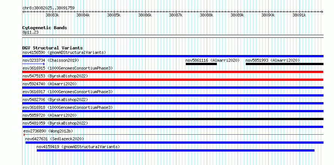Click the 38088k ruler tick label

pyautogui.click(x=207, y=15)
